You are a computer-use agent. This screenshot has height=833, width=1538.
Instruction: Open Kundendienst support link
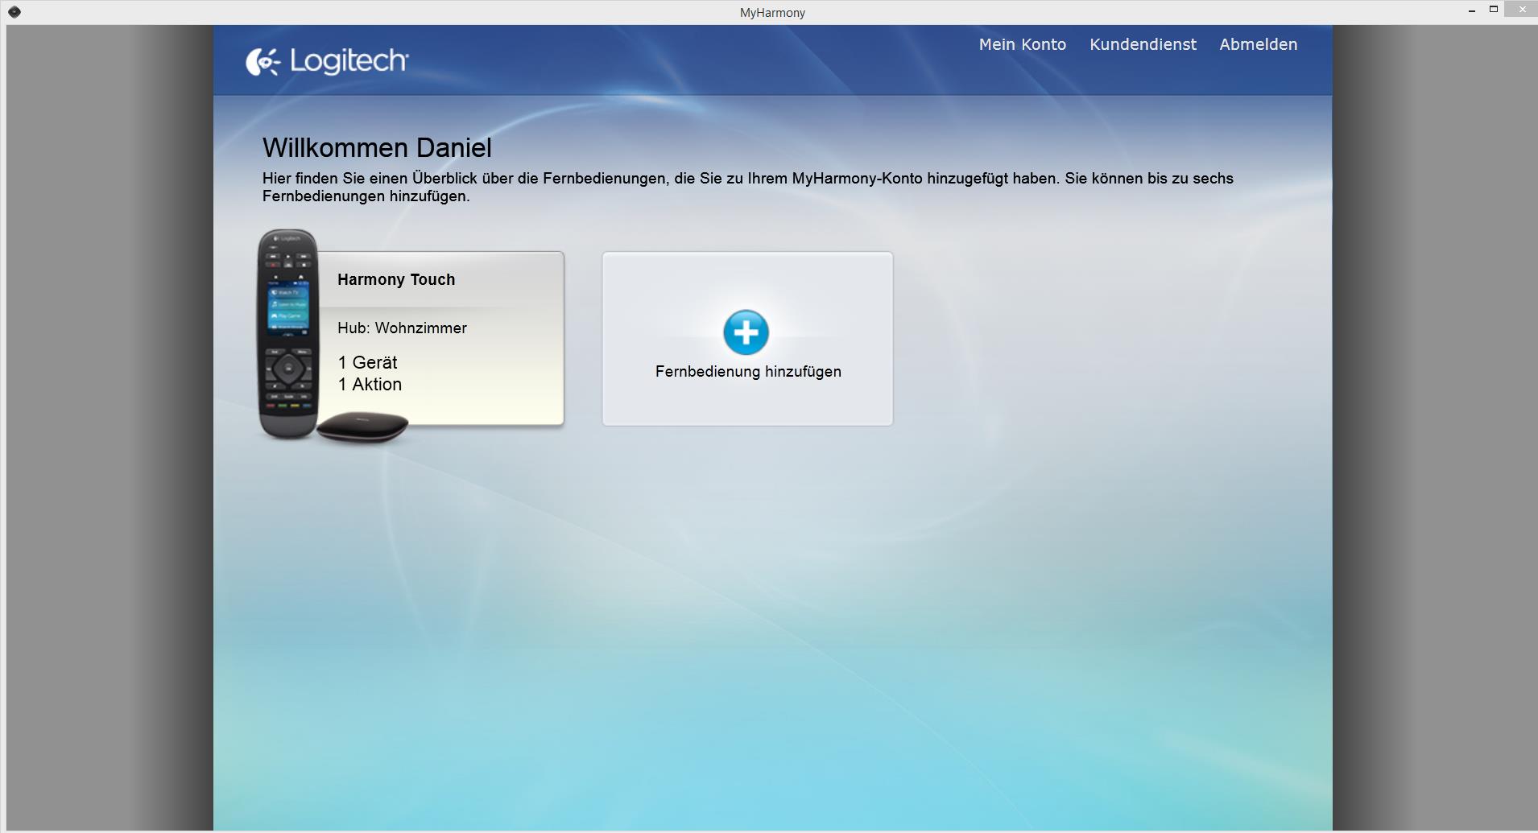[x=1143, y=44]
